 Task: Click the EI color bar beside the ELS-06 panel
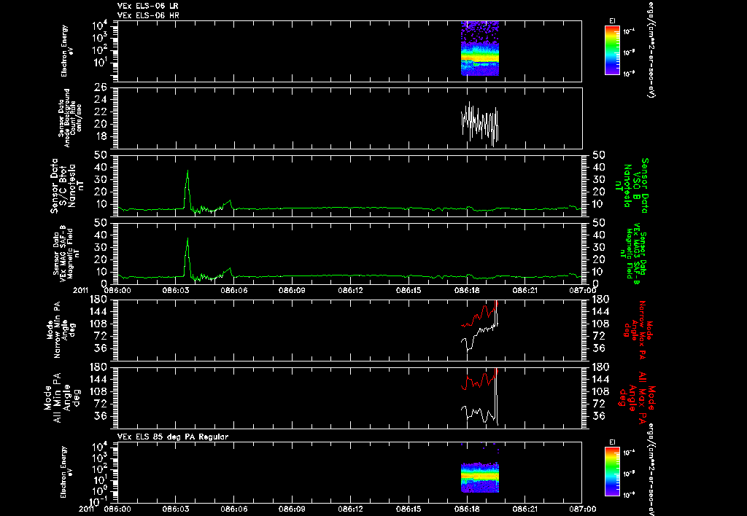click(x=612, y=50)
